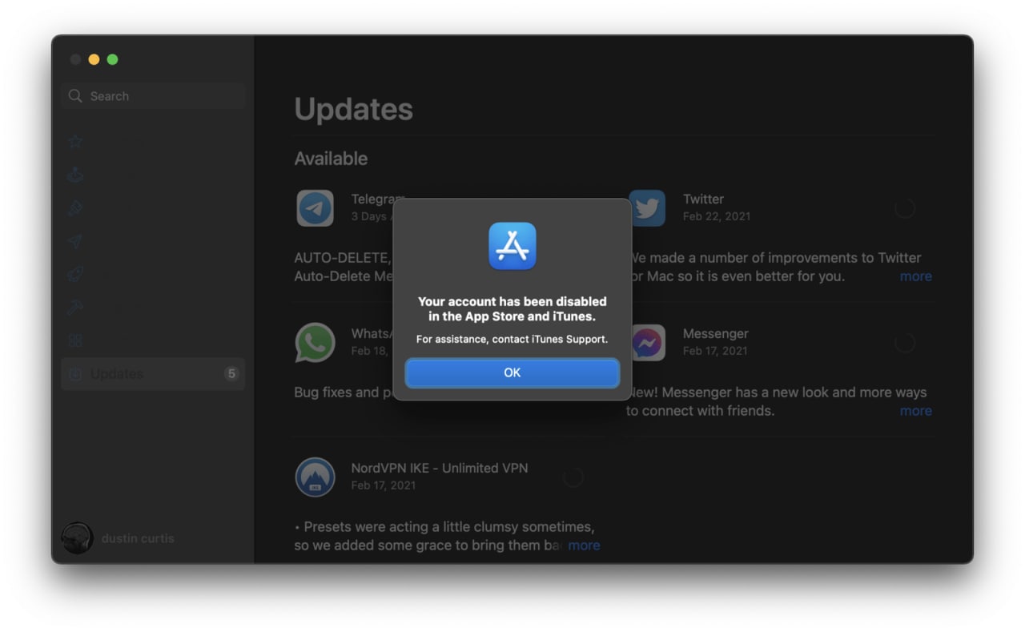Expand Messenger update notes with more
Image resolution: width=1025 pixels, height=632 pixels.
[x=915, y=411]
